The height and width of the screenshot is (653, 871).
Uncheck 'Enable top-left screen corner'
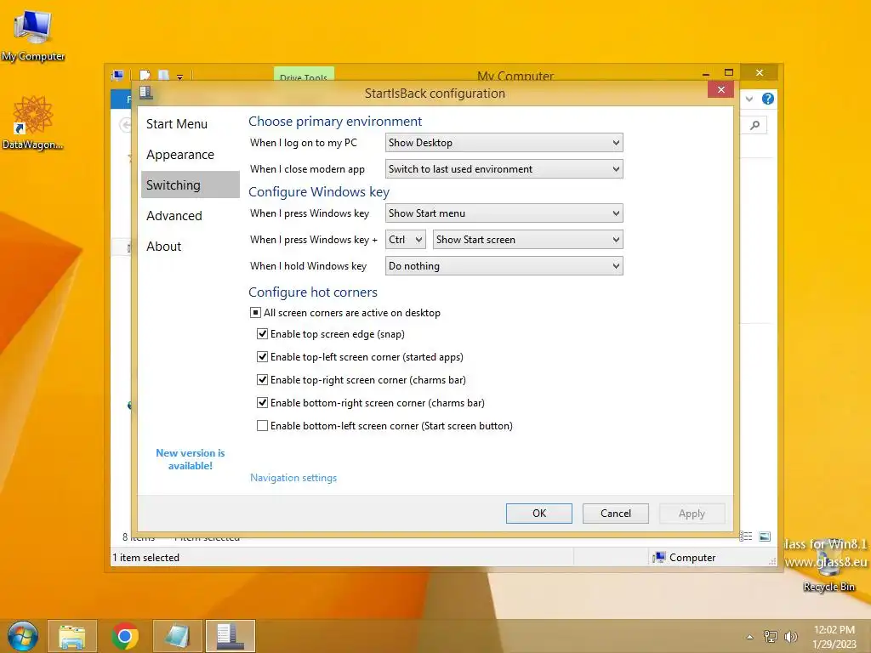coord(262,356)
